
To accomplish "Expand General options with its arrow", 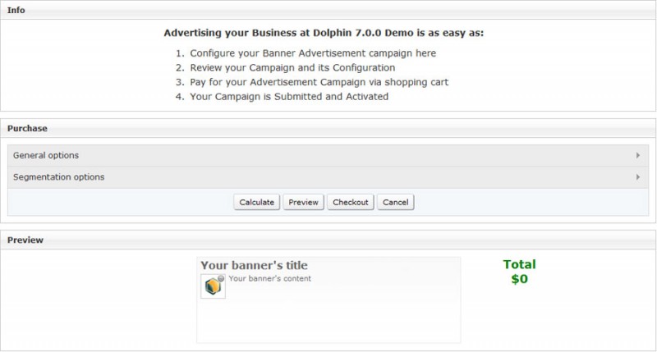I will pyautogui.click(x=638, y=155).
